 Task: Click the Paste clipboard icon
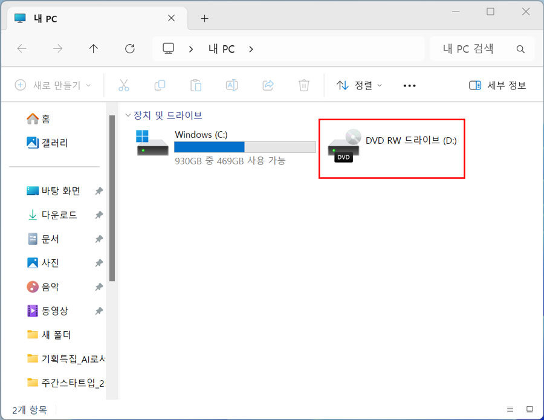[x=196, y=85]
